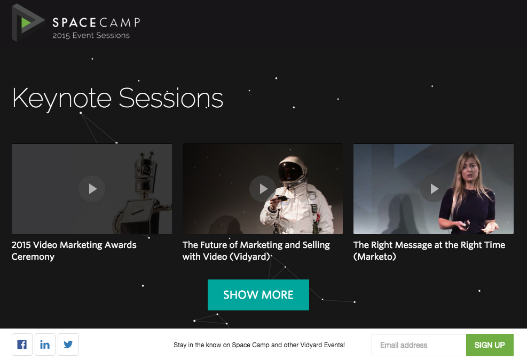Click the SHOW MORE button

pyautogui.click(x=258, y=294)
